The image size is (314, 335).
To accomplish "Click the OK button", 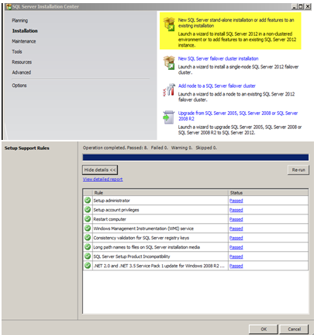I will [264, 329].
